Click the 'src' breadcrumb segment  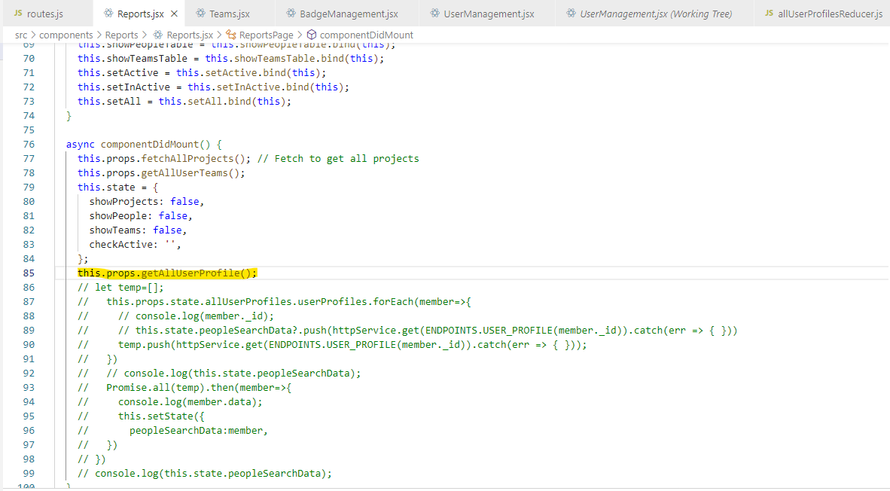tap(21, 35)
